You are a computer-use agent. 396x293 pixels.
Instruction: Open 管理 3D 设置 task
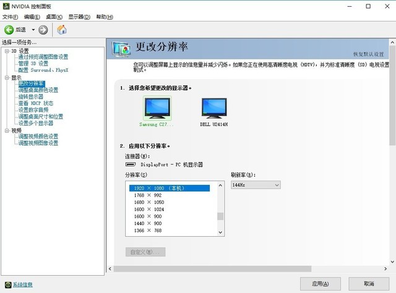[33, 63]
